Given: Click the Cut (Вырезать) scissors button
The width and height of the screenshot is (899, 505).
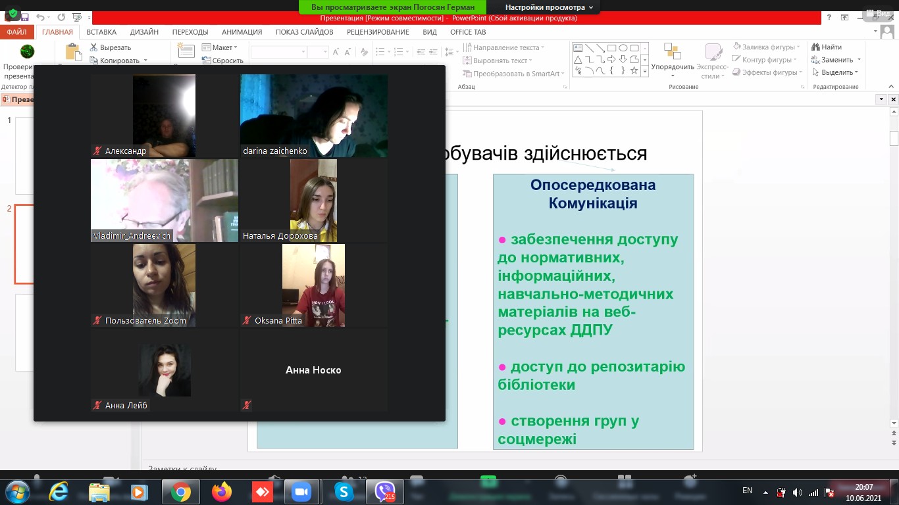Looking at the screenshot, I should (110, 47).
